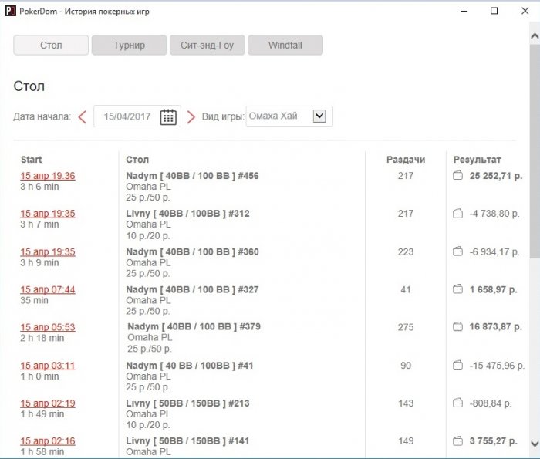
Task: Open session link 15 апр 19:36
Action: click(48, 176)
